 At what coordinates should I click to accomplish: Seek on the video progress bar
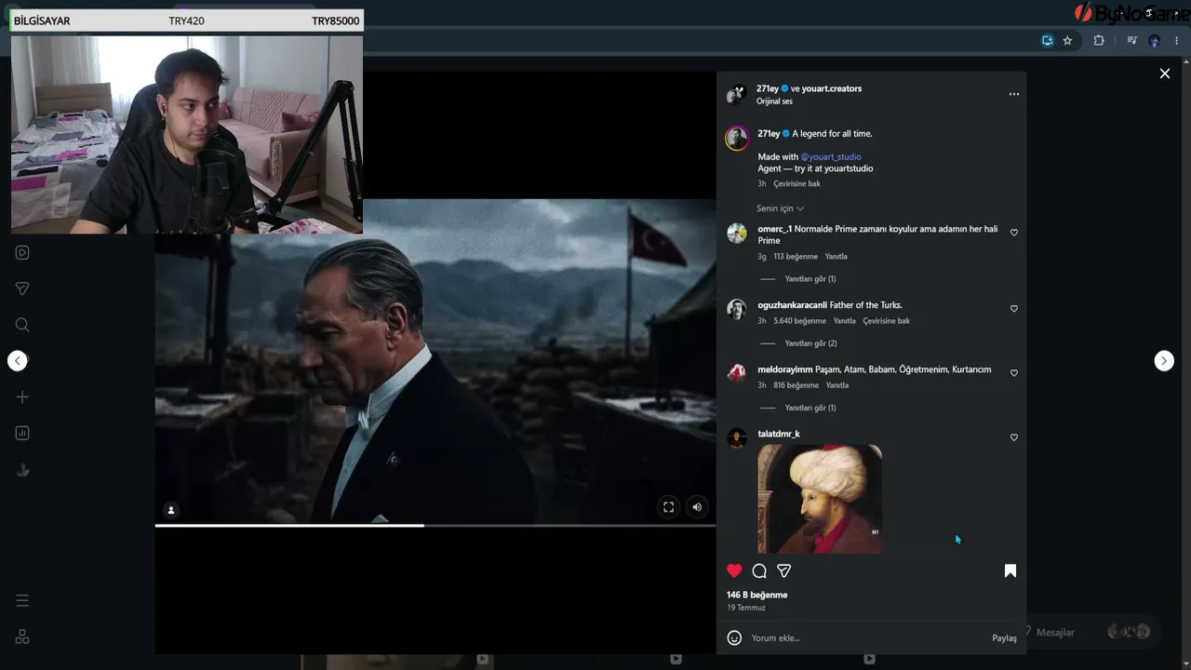point(435,526)
